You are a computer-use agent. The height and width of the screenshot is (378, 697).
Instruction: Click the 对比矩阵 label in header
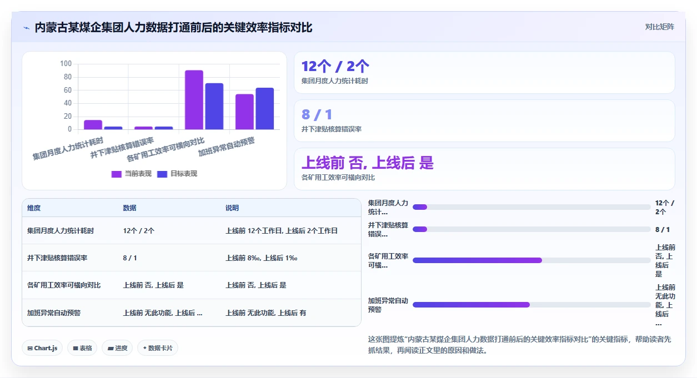660,27
